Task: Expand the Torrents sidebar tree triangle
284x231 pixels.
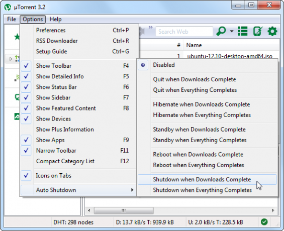Action: (11, 59)
